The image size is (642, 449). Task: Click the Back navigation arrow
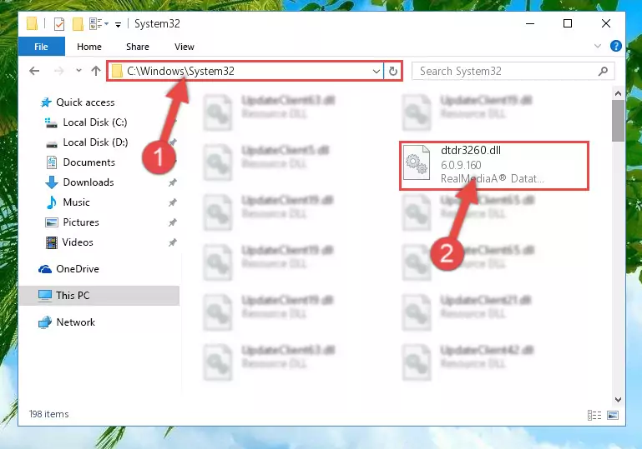[34, 71]
